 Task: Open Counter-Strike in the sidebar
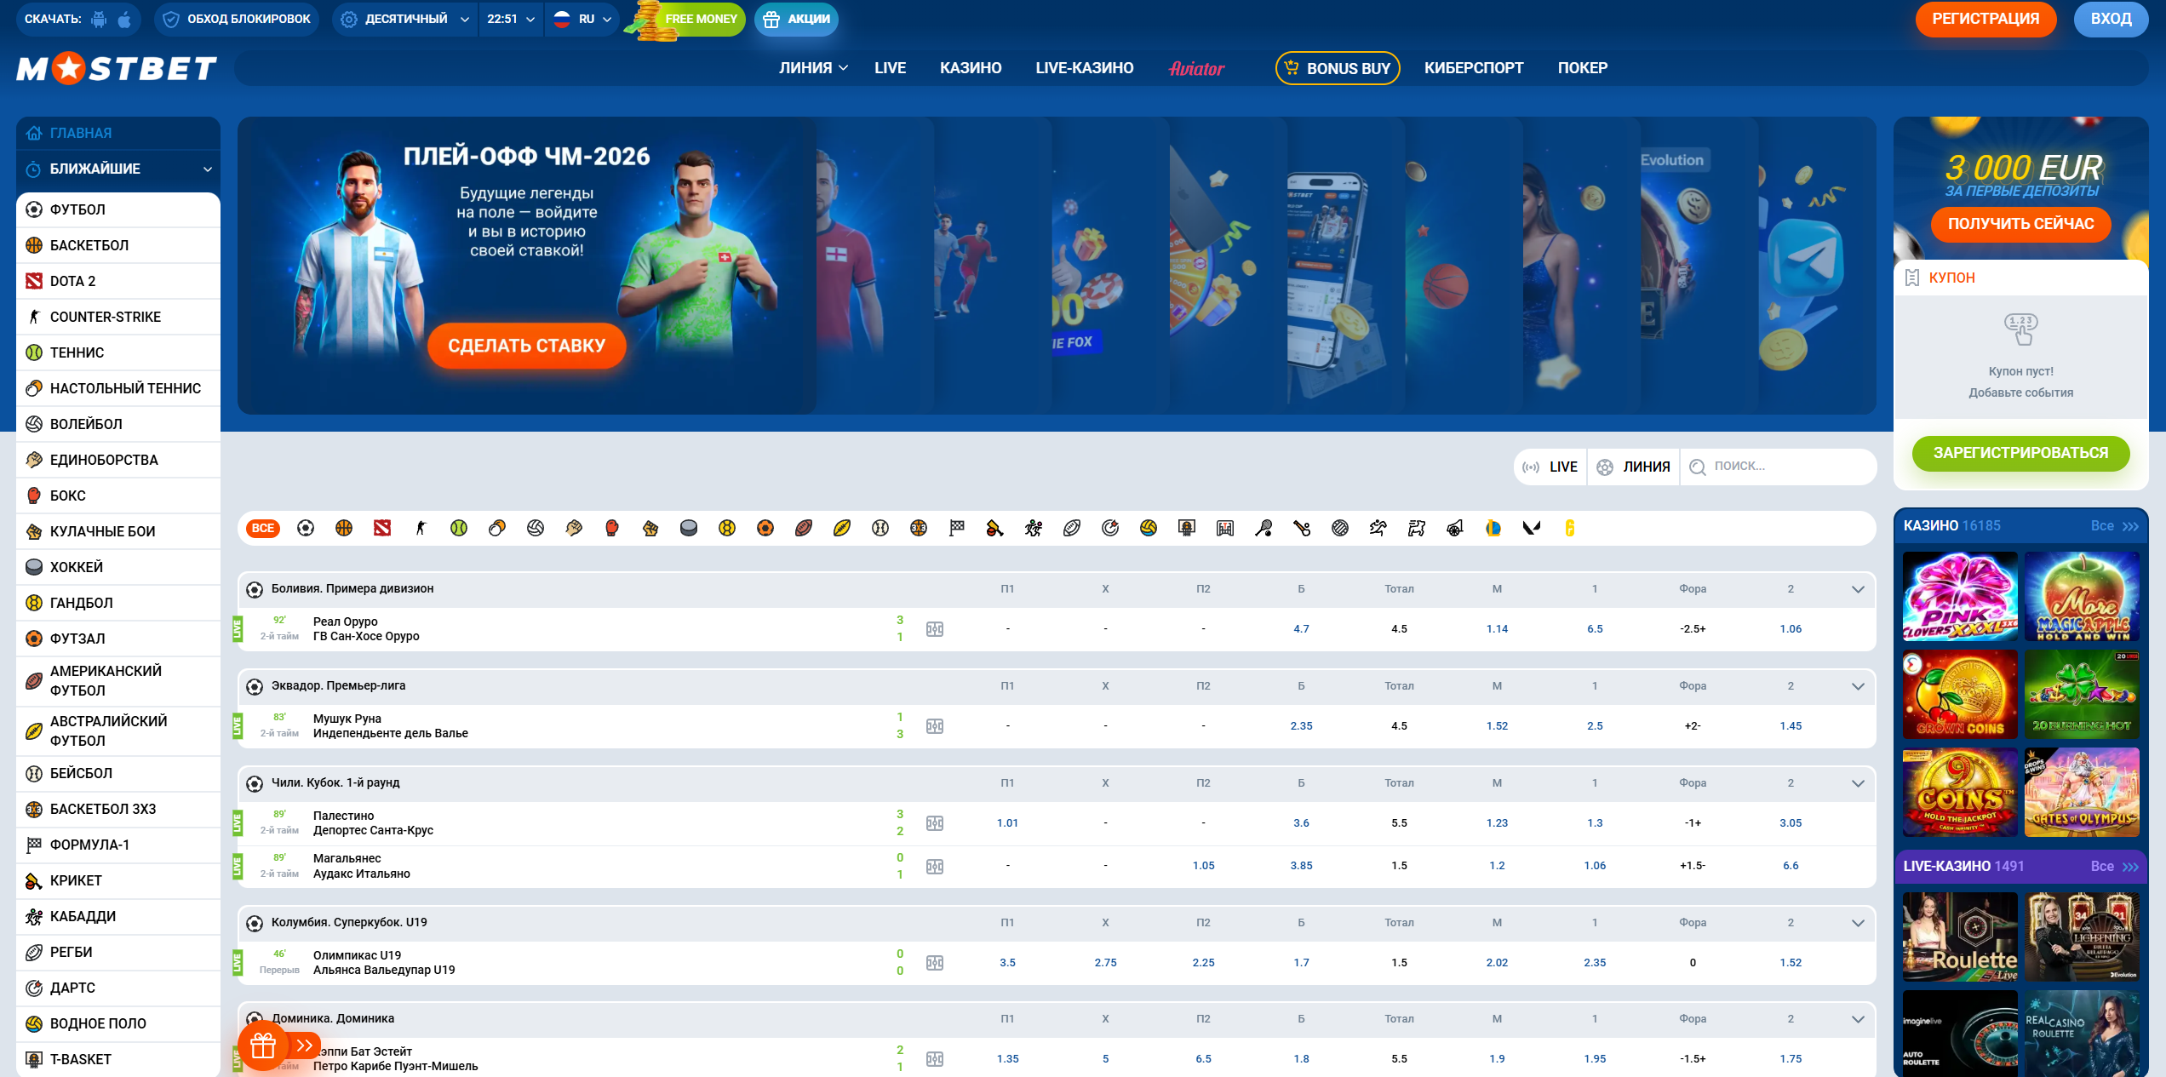click(118, 317)
